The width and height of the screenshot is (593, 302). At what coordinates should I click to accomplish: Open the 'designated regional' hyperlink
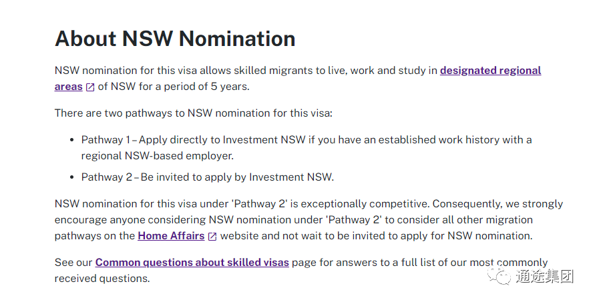tap(491, 71)
